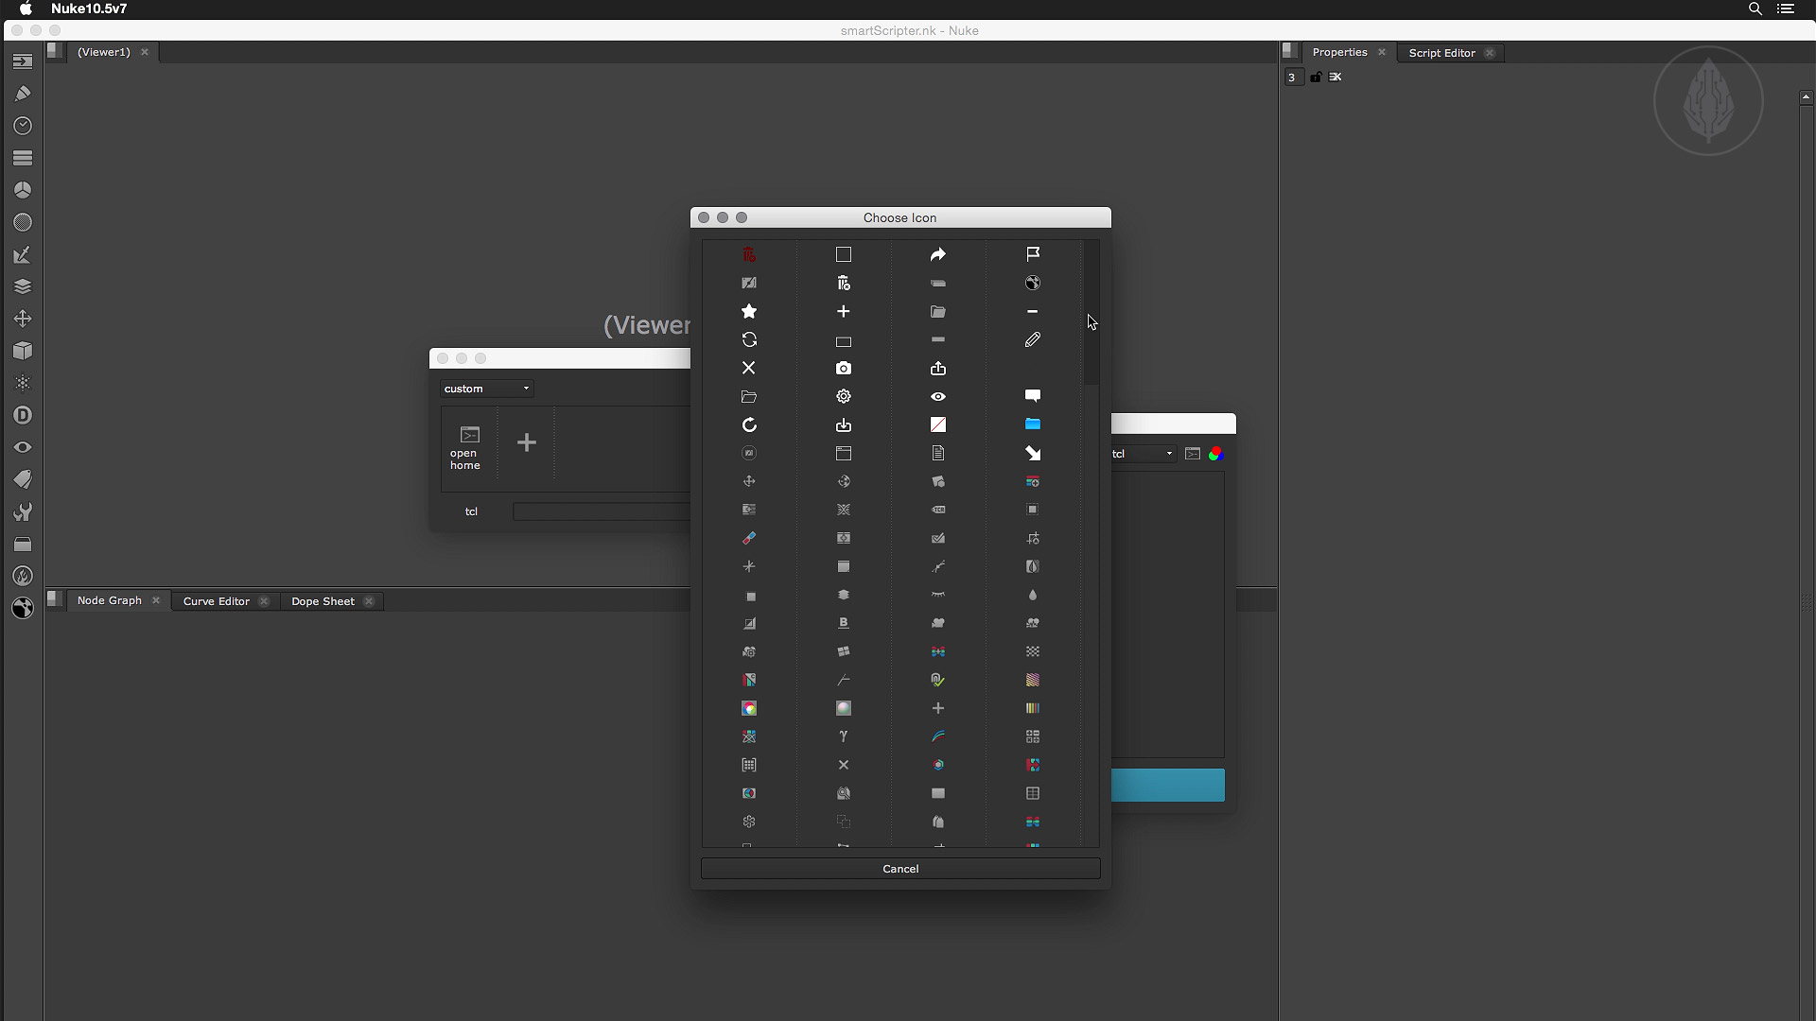Open the Time nodes clock menu

(23, 126)
